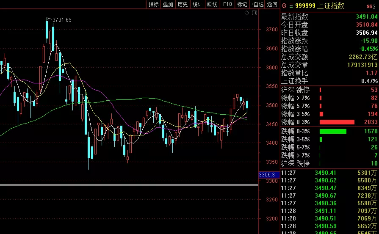Click the 3600 price axis label
This screenshot has width=379, height=234.
[x=272, y=68]
